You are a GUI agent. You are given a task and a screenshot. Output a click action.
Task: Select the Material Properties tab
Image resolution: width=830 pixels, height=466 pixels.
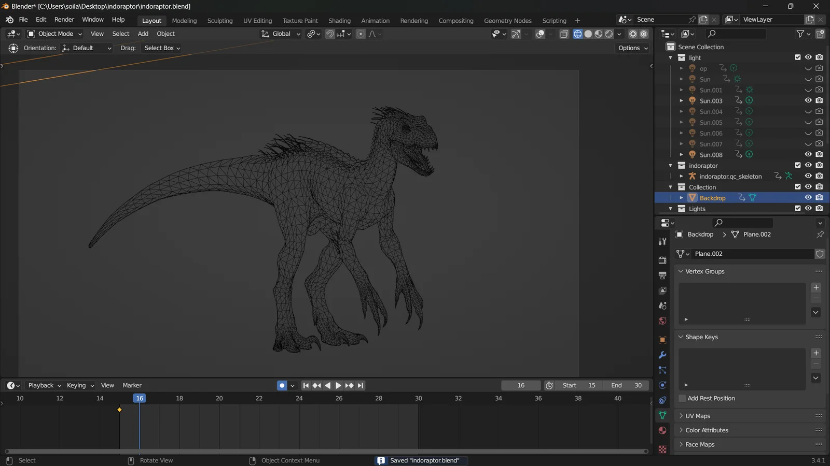coord(662,430)
